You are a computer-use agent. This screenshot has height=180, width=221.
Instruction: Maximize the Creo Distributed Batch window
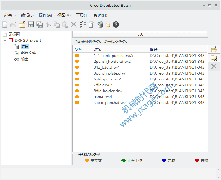click(x=210, y=5)
